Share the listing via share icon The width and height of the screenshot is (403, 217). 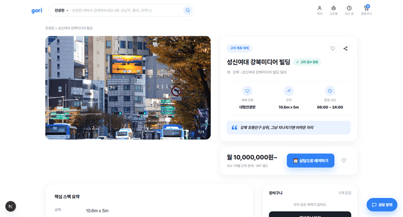point(345,48)
